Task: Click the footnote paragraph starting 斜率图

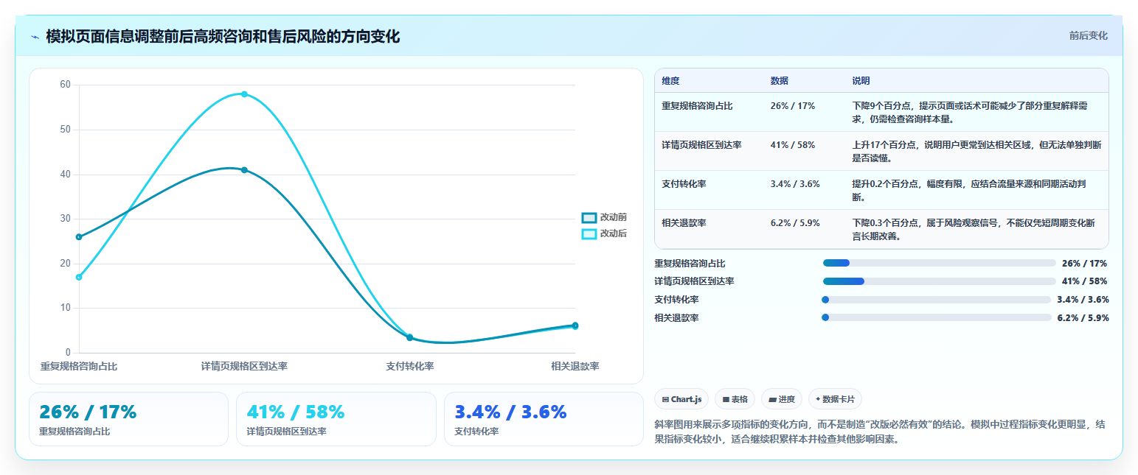Action: pyautogui.click(x=879, y=432)
